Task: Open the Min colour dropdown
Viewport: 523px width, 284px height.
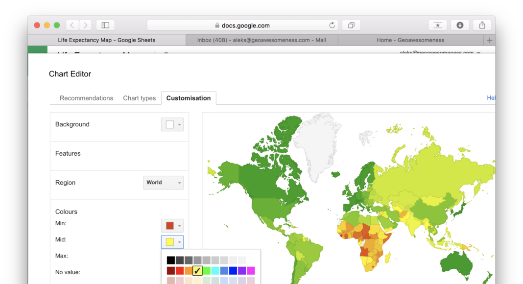Action: pos(172,226)
